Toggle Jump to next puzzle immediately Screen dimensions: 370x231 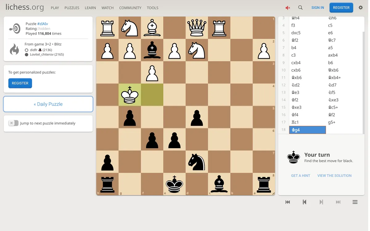tap(13, 123)
